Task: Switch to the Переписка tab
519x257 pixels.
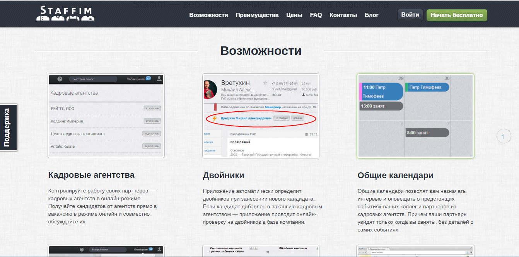Action: point(208,142)
